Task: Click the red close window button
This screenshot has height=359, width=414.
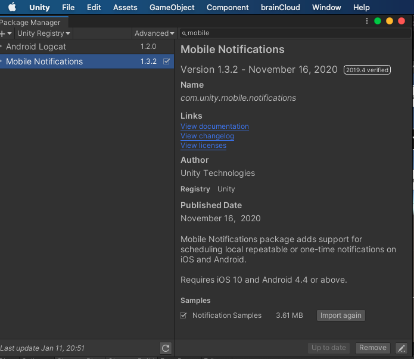Action: pos(401,21)
